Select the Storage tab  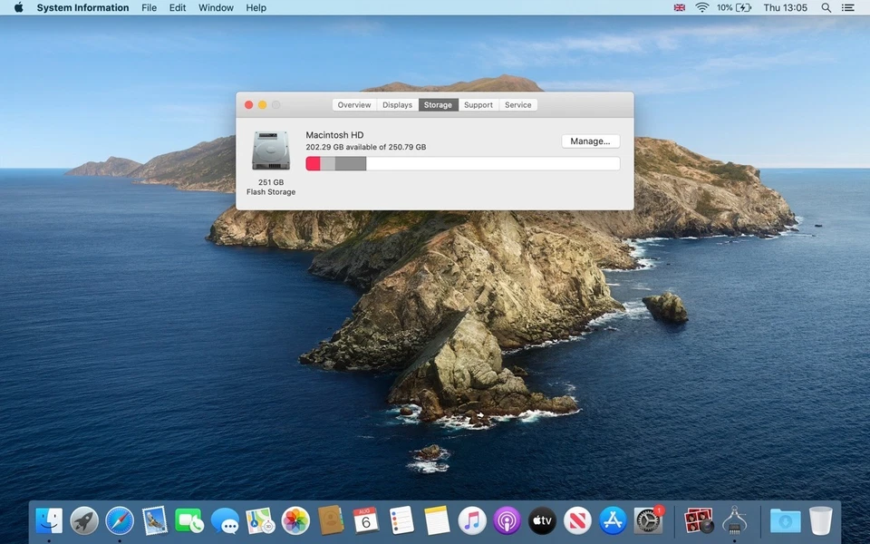pyautogui.click(x=439, y=105)
